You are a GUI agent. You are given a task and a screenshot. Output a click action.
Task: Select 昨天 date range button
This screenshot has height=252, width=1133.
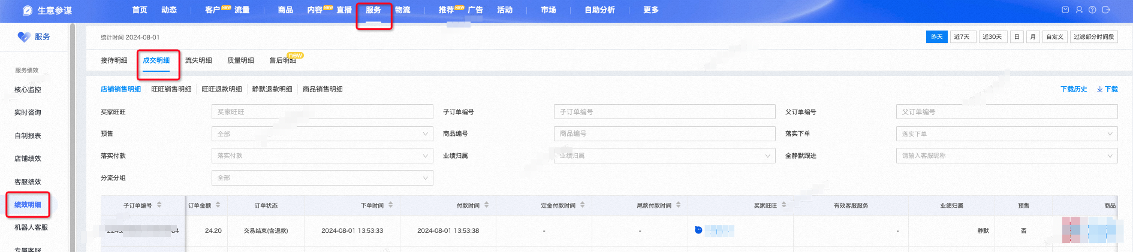(937, 37)
